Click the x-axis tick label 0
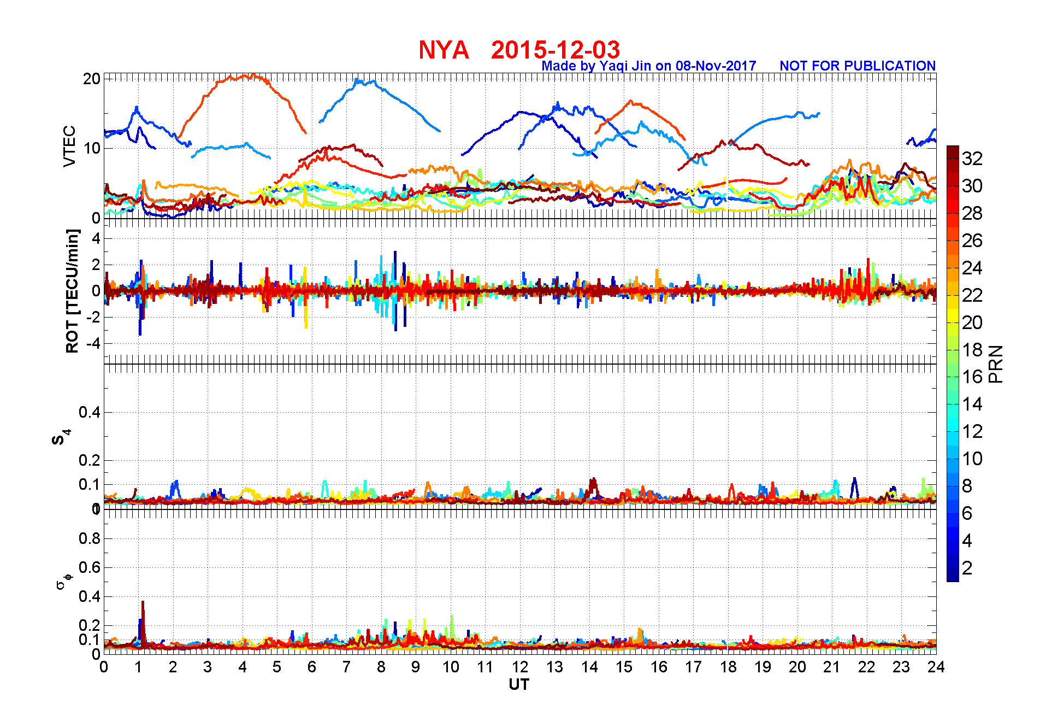Viewport: 1040px width, 727px height. point(104,667)
